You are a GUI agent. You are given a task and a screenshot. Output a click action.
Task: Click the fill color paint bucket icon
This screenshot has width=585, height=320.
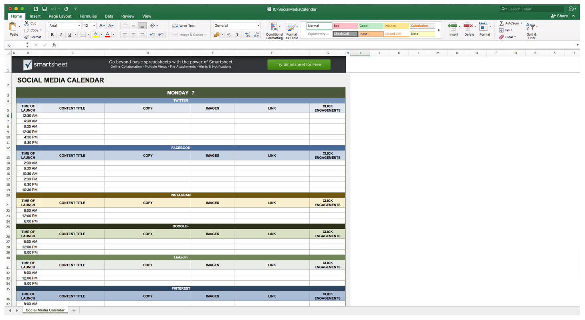pos(95,35)
